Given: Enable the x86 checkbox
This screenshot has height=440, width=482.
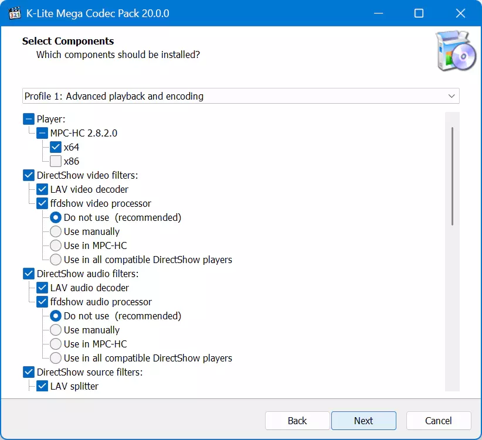Looking at the screenshot, I should point(56,161).
